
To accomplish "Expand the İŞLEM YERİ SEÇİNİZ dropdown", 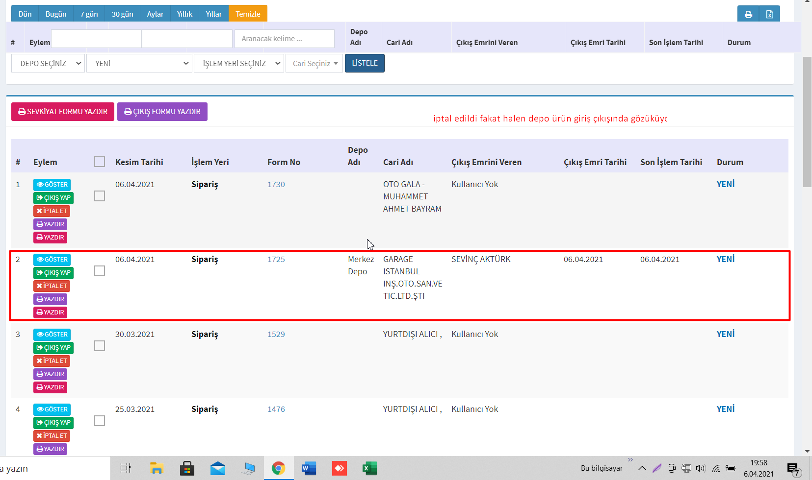I will 239,63.
